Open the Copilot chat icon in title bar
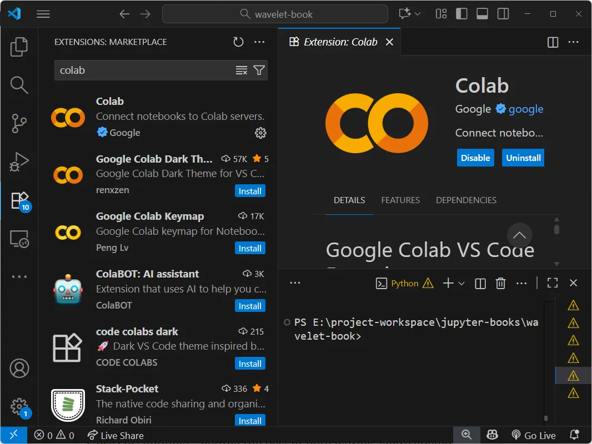592x444 pixels. (405, 14)
